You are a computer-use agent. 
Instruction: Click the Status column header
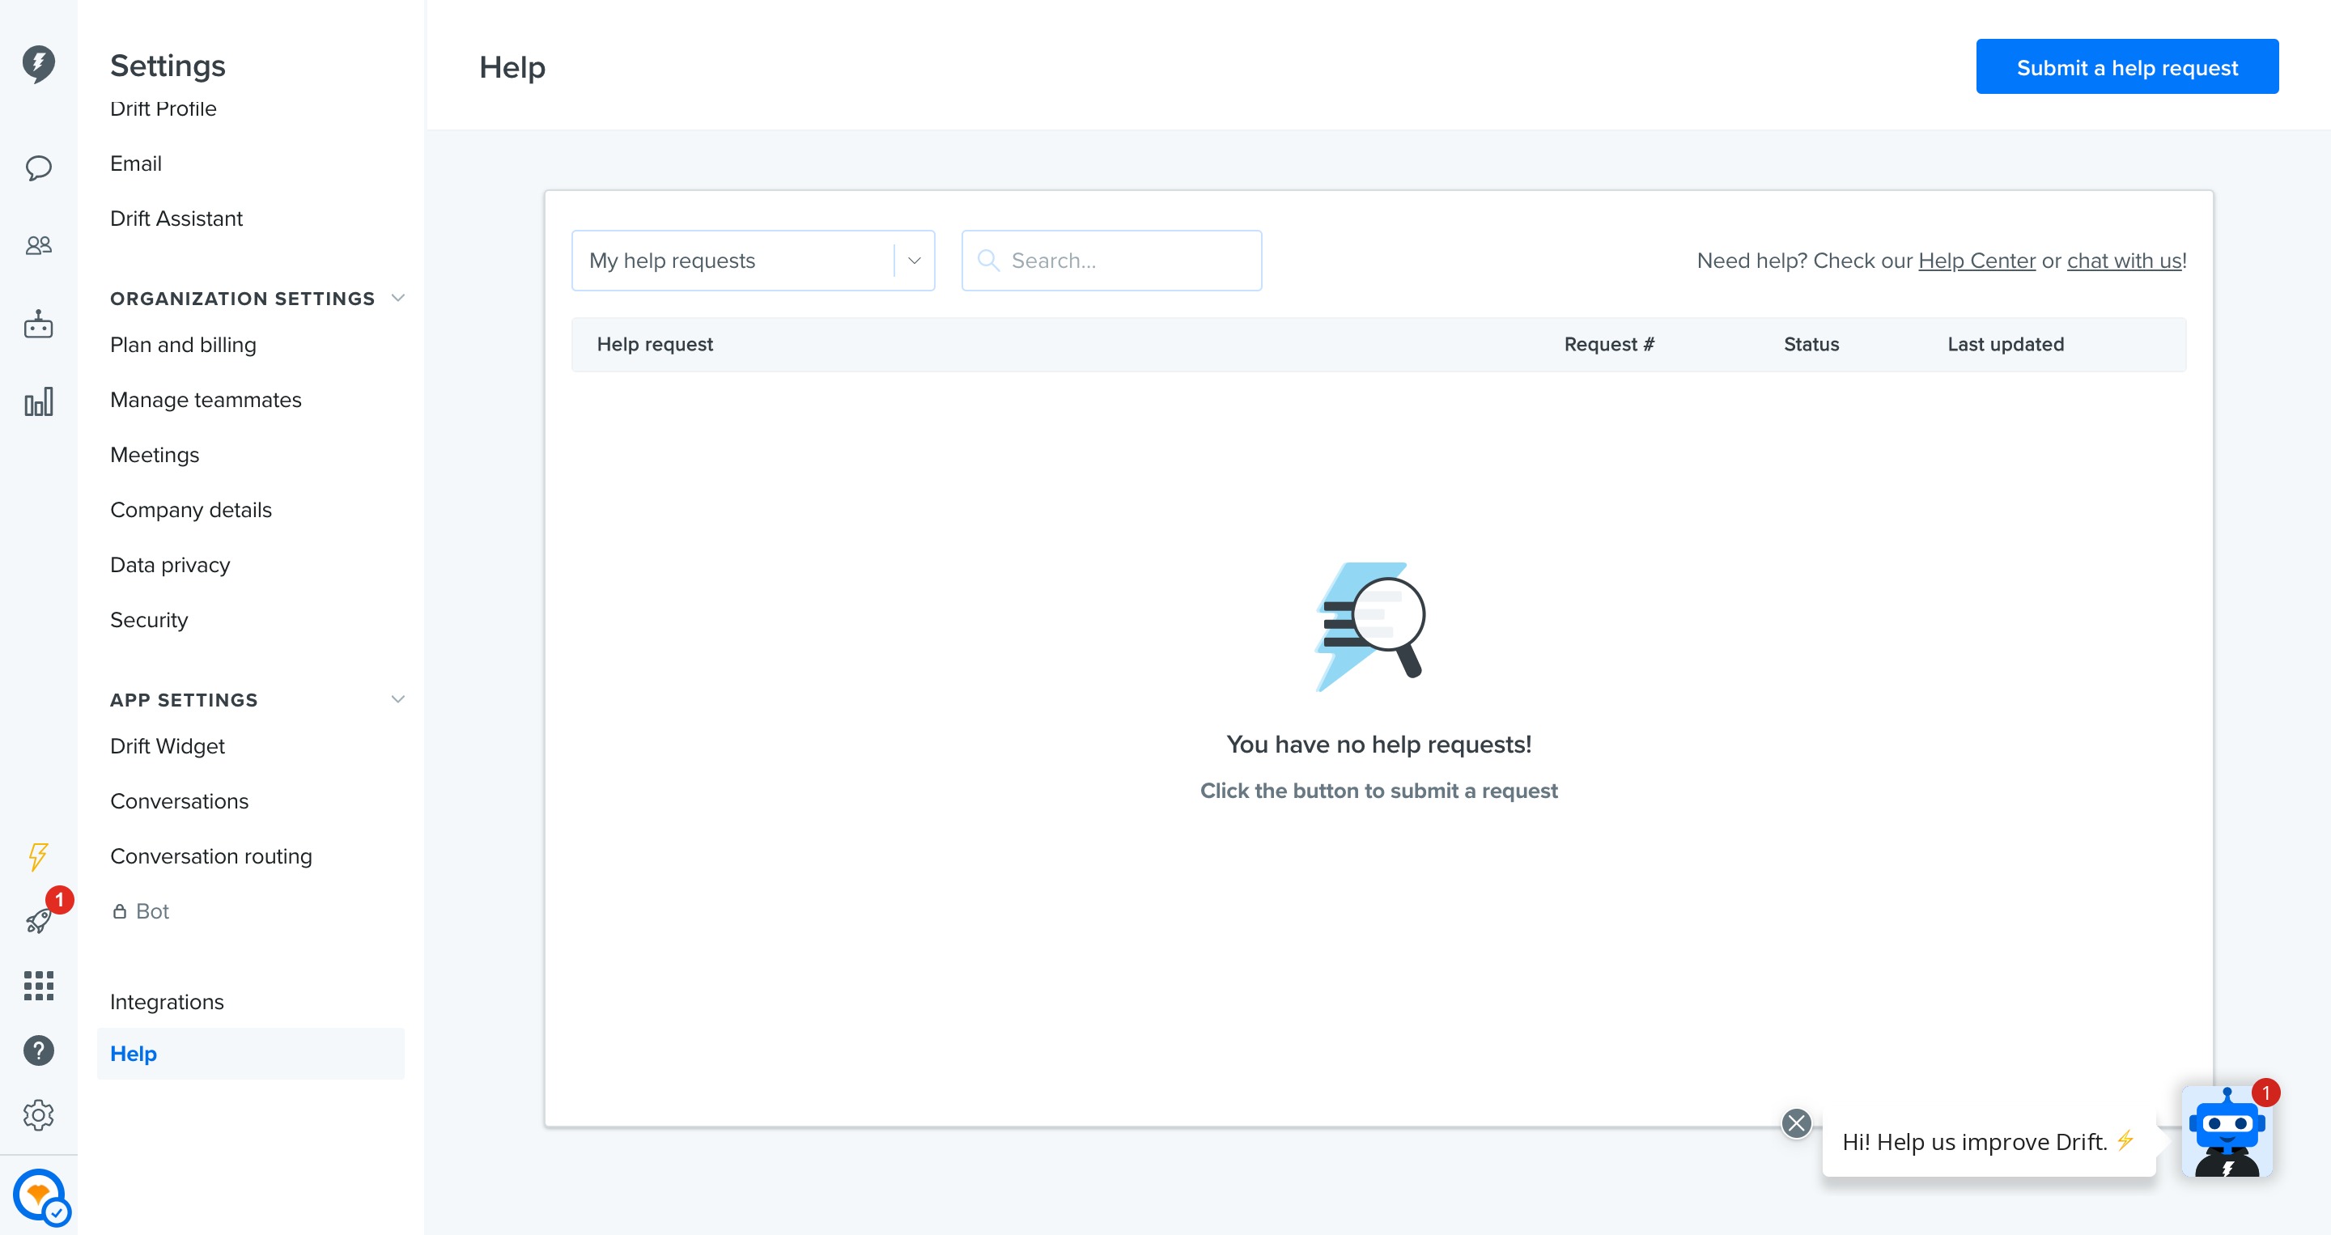tap(1811, 344)
